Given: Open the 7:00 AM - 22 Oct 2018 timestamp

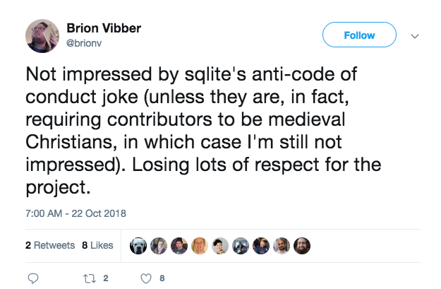Looking at the screenshot, I should 75,212.
